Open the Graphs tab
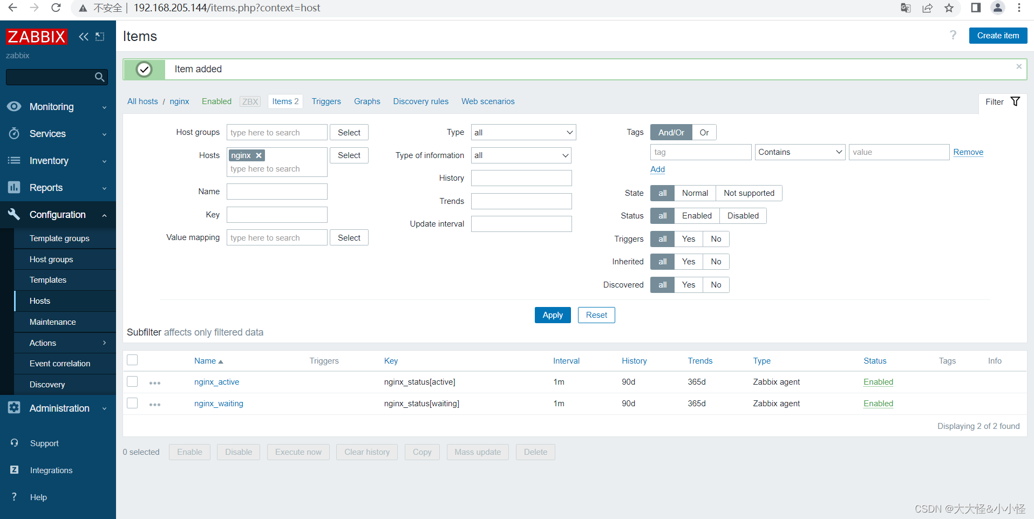The height and width of the screenshot is (519, 1034). (367, 101)
